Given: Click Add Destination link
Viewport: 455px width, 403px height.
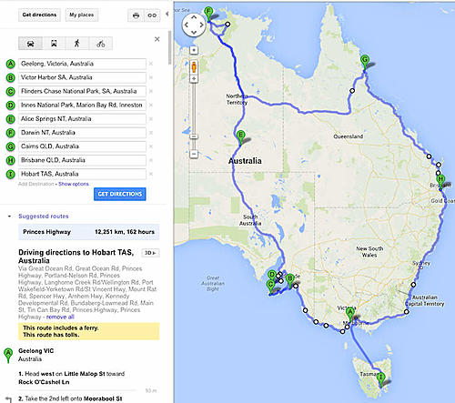Looking at the screenshot, I should (x=36, y=184).
